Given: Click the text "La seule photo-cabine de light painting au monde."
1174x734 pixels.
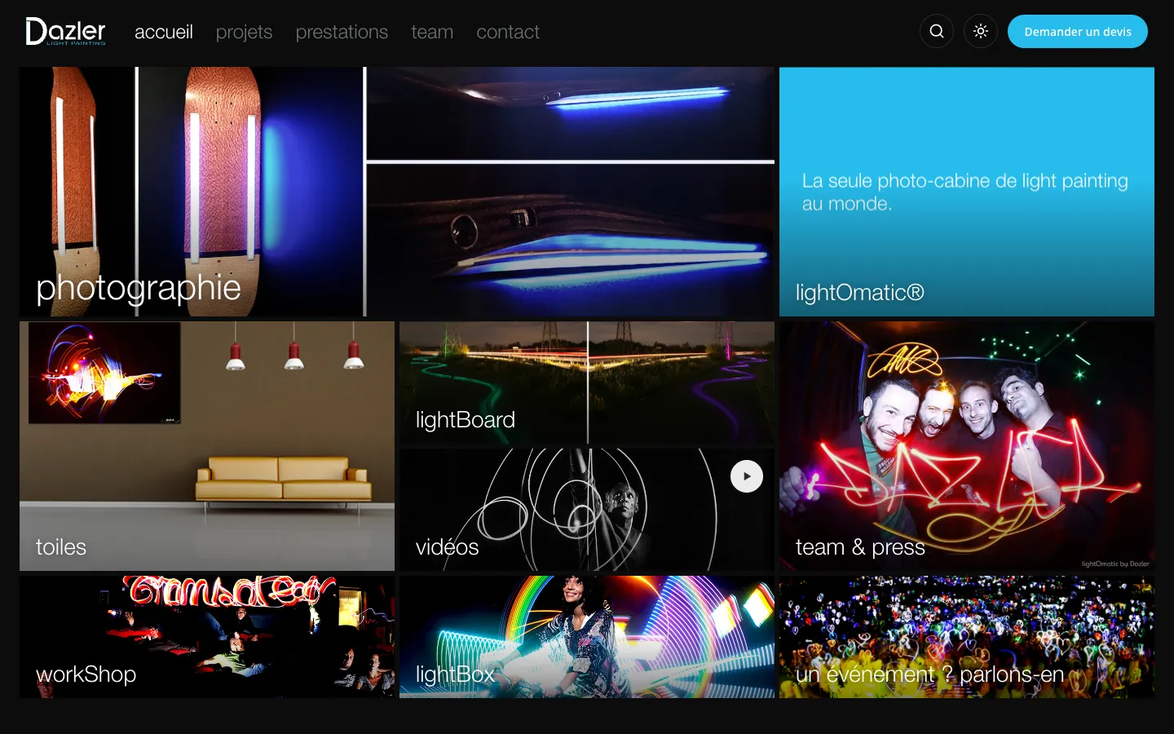Looking at the screenshot, I should click(965, 192).
